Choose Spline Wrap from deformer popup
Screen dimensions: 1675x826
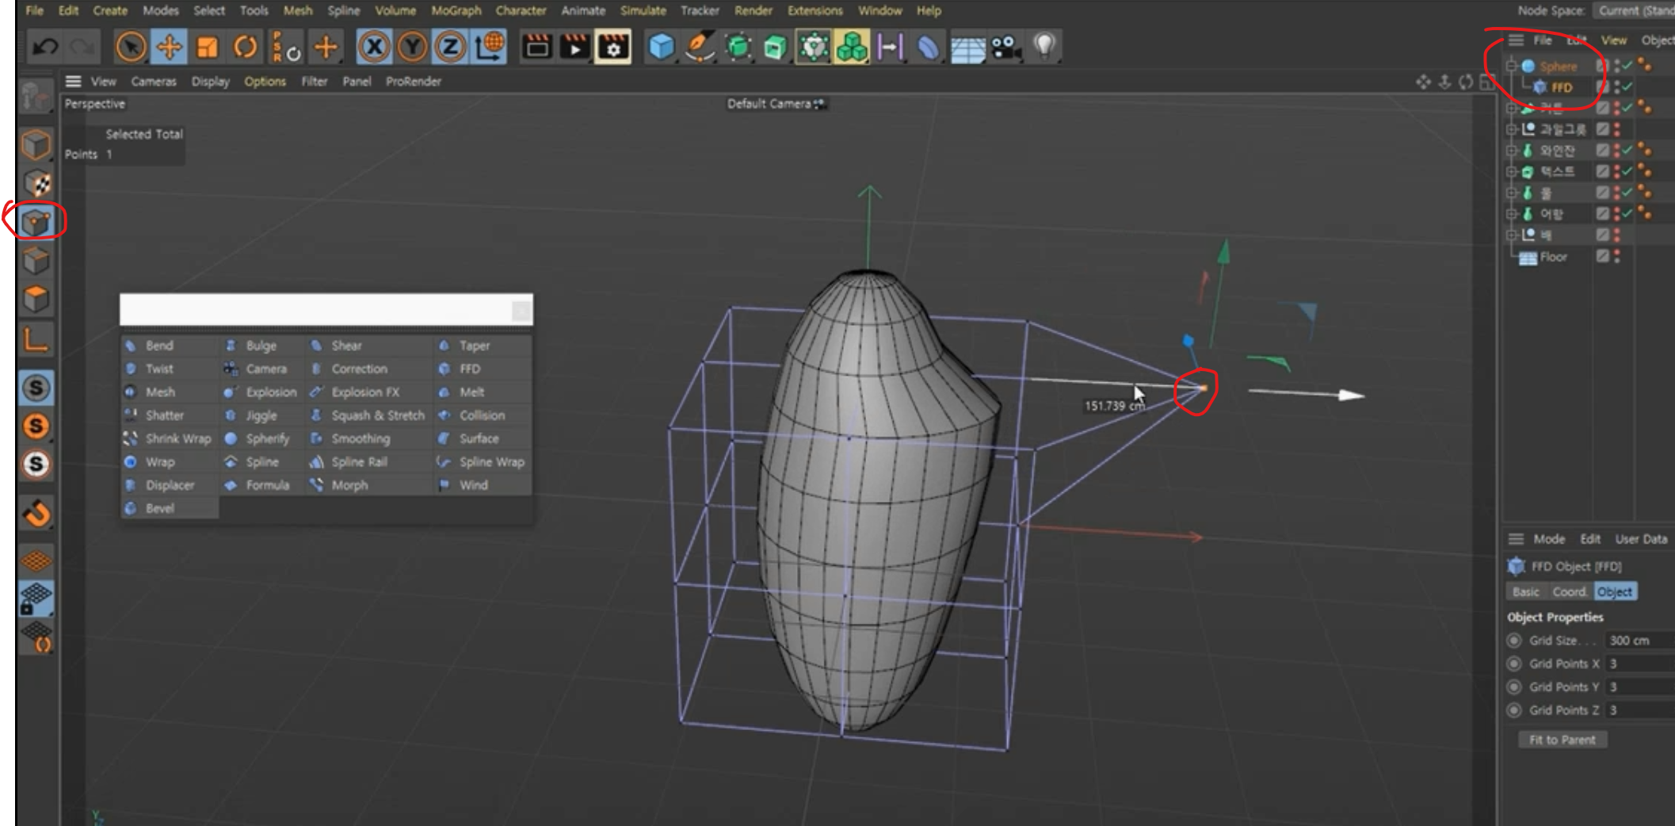click(x=492, y=462)
